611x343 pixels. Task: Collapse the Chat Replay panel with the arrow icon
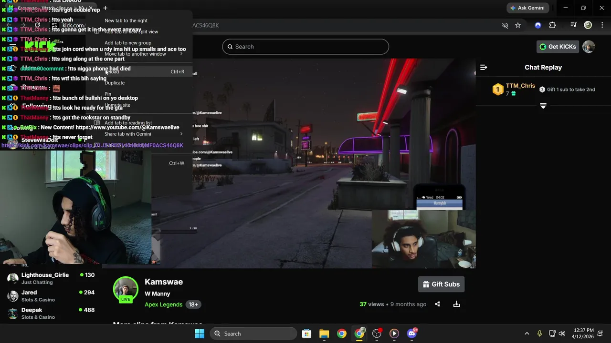[x=484, y=68]
